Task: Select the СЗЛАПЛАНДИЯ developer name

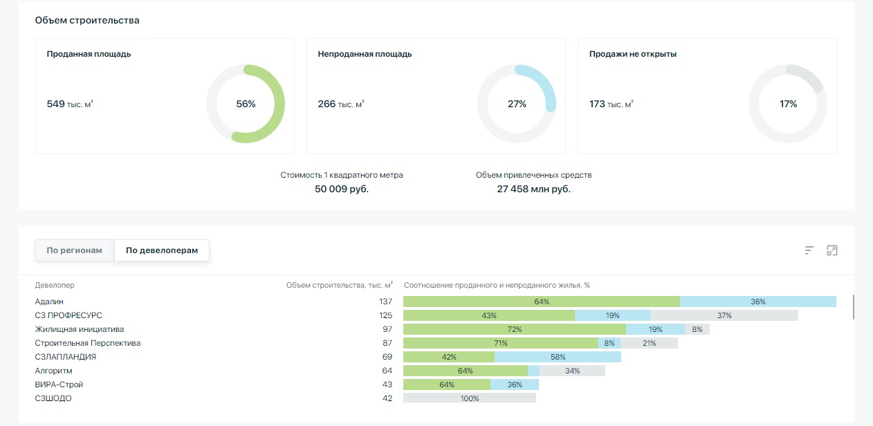Action: coord(66,357)
